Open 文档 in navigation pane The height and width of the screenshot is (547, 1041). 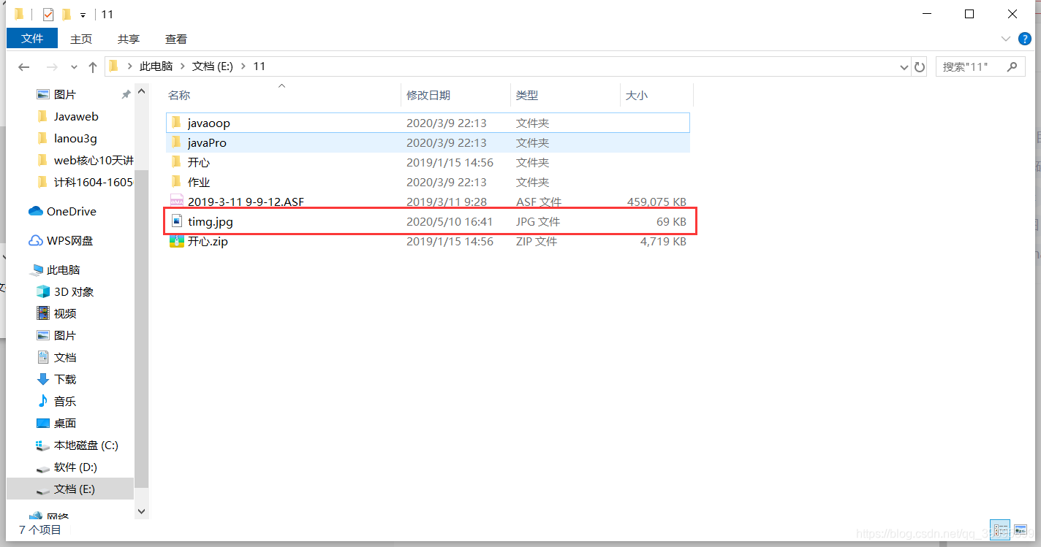[65, 358]
